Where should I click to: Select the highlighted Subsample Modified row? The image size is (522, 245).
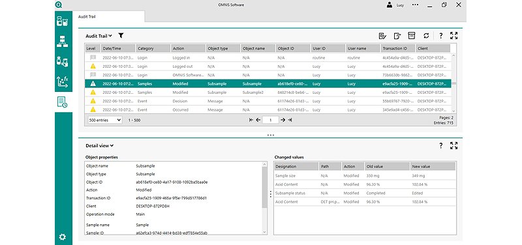tap(268, 84)
